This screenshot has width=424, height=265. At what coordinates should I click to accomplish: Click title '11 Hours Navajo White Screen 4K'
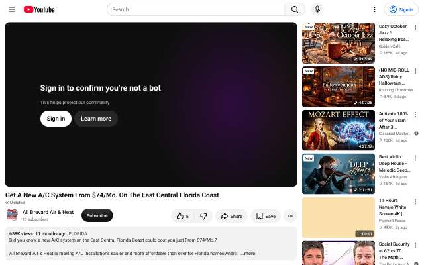click(x=393, y=207)
